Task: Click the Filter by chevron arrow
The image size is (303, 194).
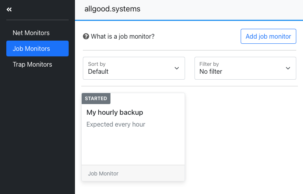Action: pyautogui.click(x=288, y=68)
